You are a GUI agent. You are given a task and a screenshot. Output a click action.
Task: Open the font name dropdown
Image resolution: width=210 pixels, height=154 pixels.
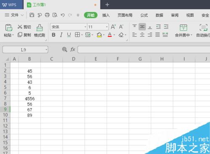coord(85,27)
